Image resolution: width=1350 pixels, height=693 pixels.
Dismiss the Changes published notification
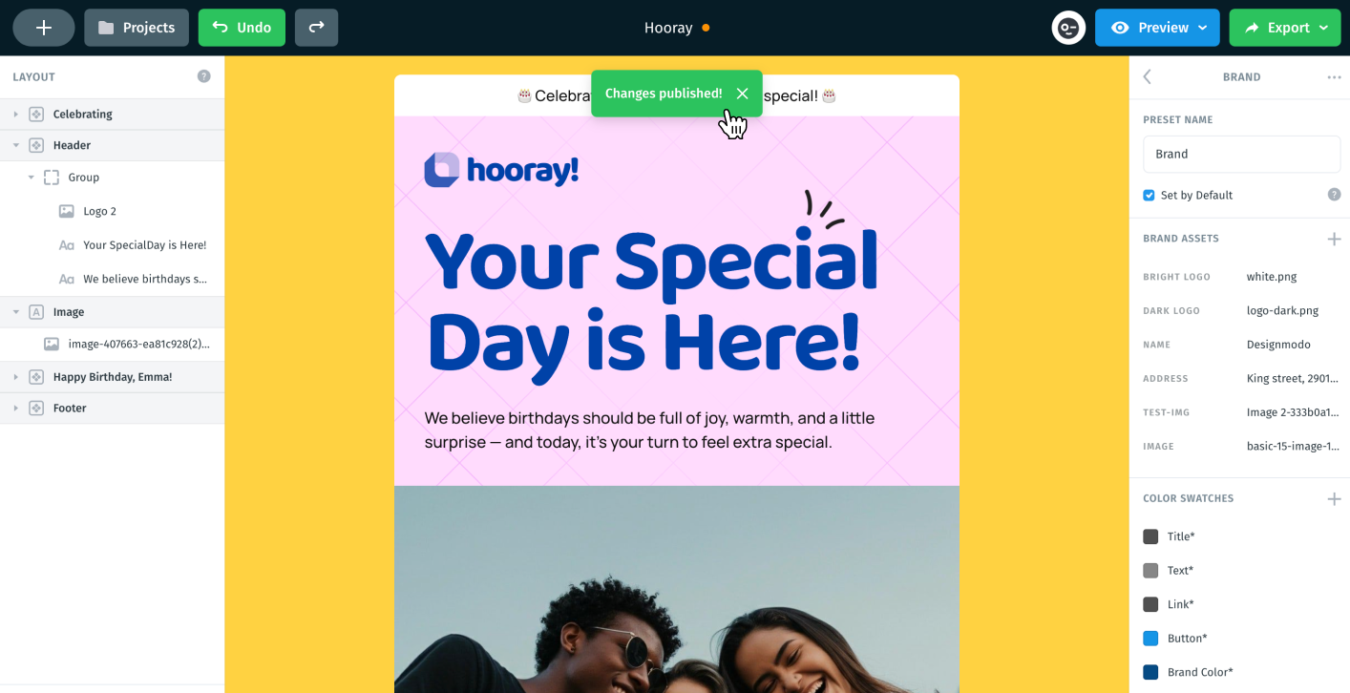pyautogui.click(x=742, y=94)
